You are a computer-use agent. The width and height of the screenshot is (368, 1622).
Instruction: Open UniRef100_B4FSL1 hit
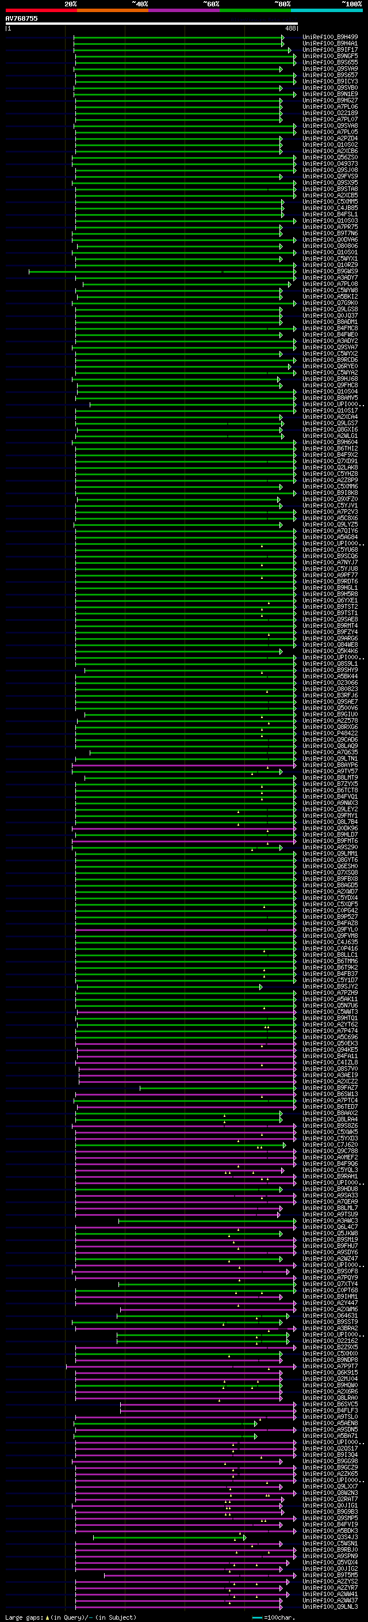[330, 214]
